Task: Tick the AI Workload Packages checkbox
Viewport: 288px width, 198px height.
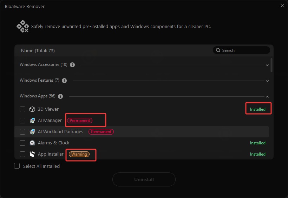Action: 22,132
